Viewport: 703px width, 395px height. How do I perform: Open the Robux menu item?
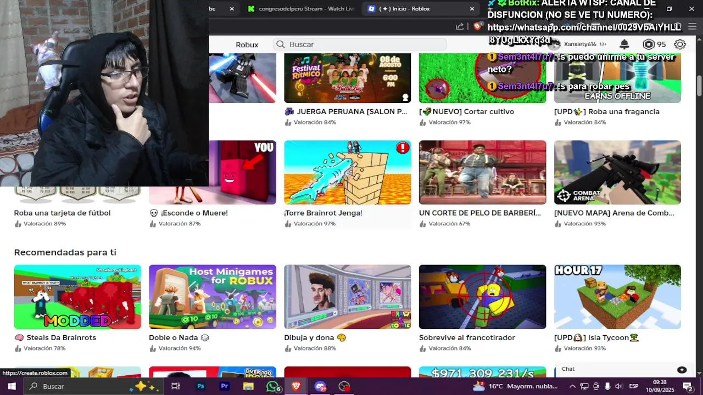(247, 44)
